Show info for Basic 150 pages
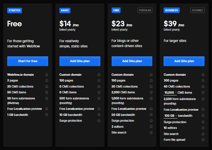The width and height of the screenshot is (212, 150). (99, 80)
